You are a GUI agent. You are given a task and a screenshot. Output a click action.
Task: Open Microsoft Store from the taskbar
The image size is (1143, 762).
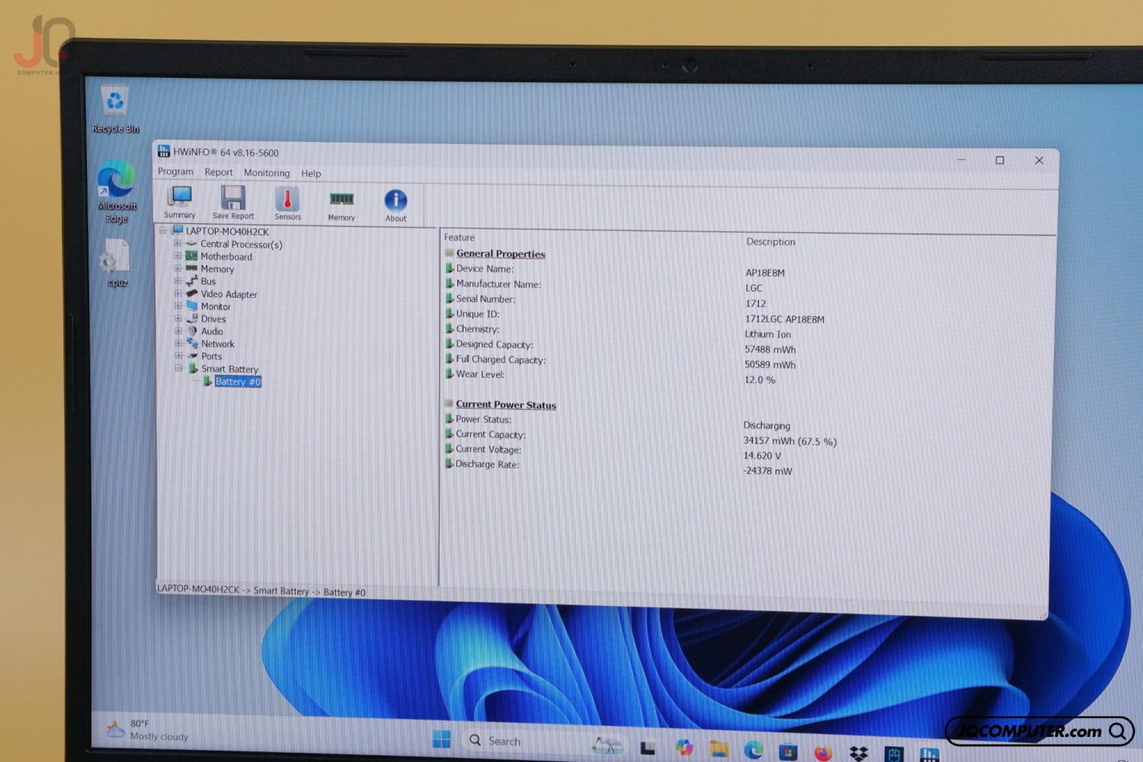788,752
